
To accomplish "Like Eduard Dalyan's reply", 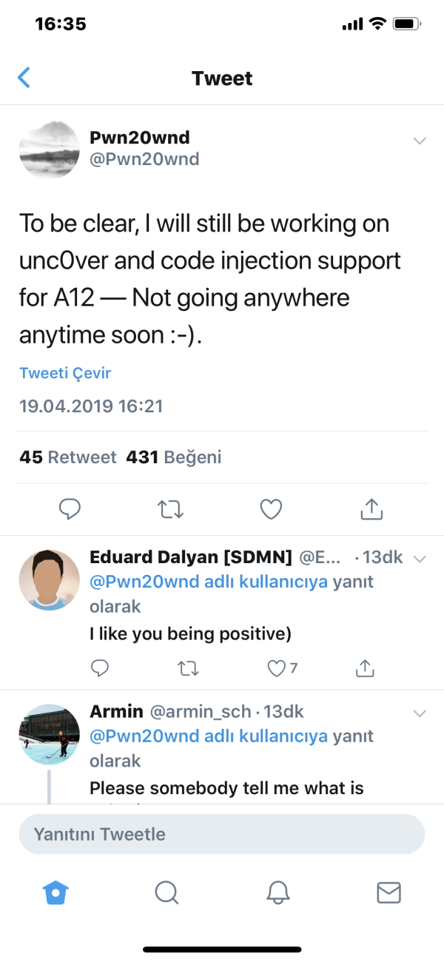I will coord(277,669).
